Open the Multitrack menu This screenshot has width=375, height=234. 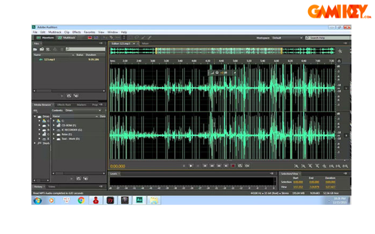[55, 32]
